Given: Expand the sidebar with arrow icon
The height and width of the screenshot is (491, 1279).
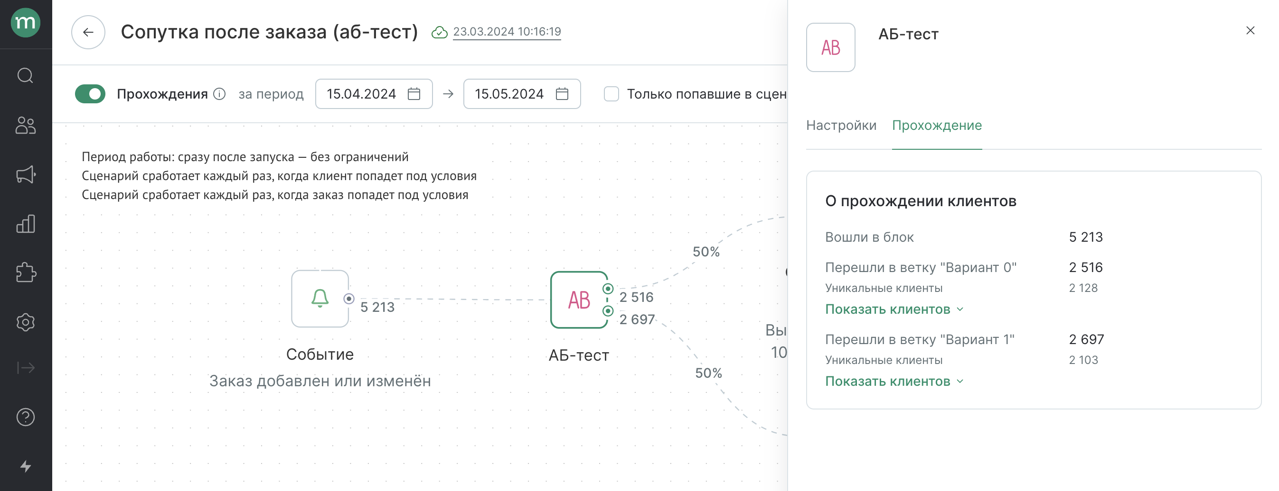Looking at the screenshot, I should pos(25,368).
